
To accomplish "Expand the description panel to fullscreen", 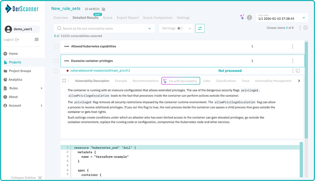I will 64,81.
